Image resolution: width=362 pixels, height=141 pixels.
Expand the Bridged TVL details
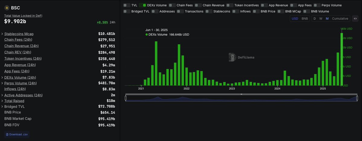[2, 107]
